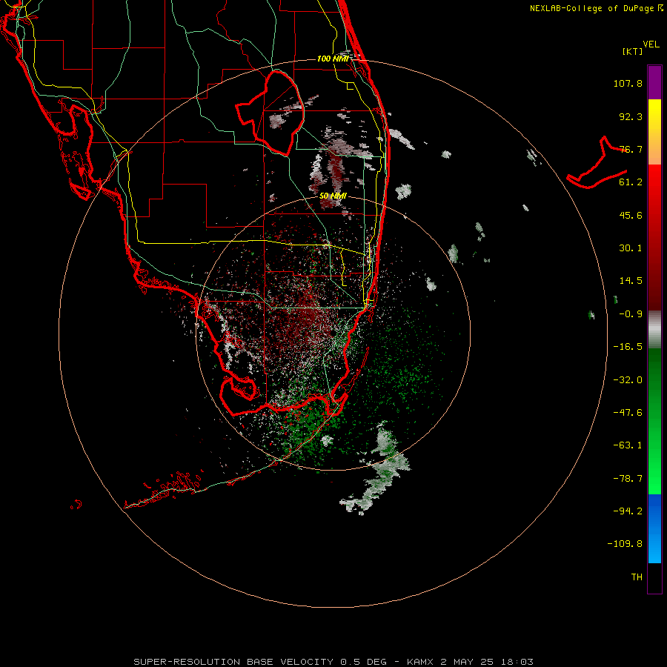Pick the black TH segment of scale
Image resolution: width=667 pixels, height=667 pixels.
click(x=654, y=578)
